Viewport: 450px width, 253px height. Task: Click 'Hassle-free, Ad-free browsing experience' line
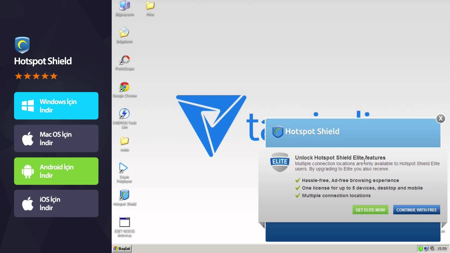pyautogui.click(x=351, y=180)
